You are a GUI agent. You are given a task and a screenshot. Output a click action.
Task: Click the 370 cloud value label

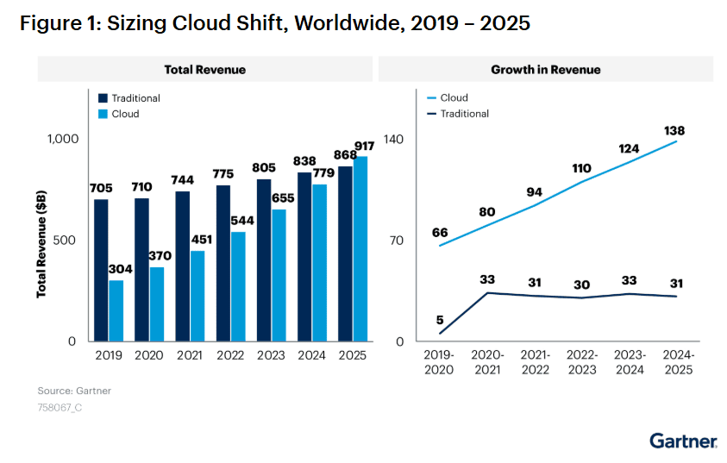point(160,256)
